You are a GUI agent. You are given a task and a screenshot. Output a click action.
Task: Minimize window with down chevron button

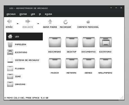pos(111,8)
